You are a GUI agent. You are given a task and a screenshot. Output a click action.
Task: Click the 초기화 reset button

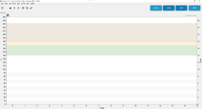(156, 8)
